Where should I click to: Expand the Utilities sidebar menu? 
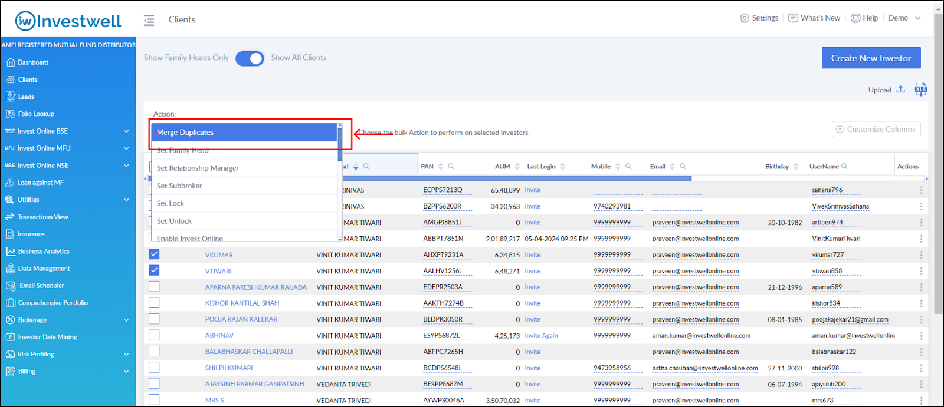[126, 200]
